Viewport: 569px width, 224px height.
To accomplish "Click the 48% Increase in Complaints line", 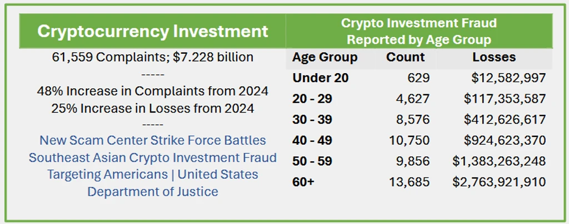I will [153, 91].
